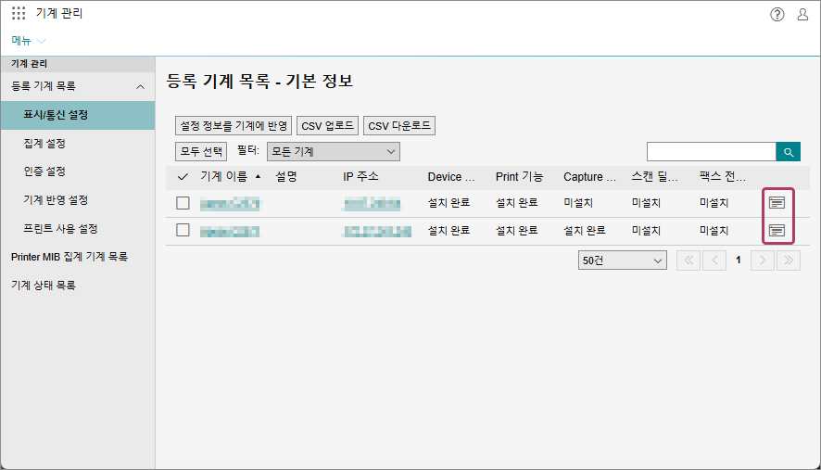This screenshot has width=821, height=470.
Task: Open the 50건 page size dropdown
Action: pos(622,260)
